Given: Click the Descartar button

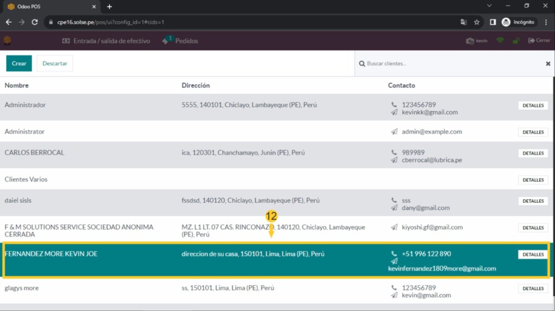Looking at the screenshot, I should [55, 63].
